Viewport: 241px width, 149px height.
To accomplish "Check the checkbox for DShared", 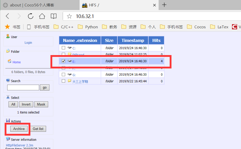I will (63, 54).
